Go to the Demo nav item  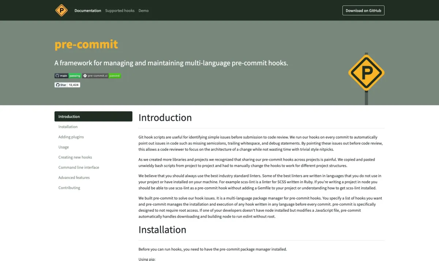(x=143, y=11)
